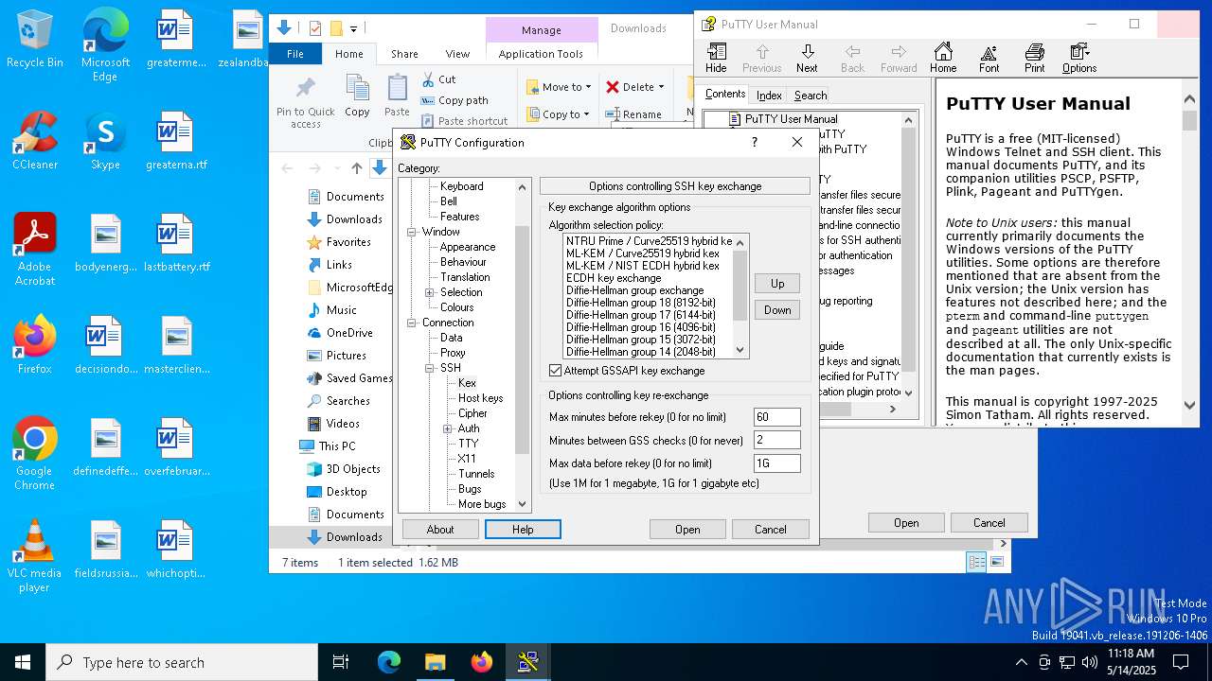
Task: Click Up button for algorithm order
Action: [777, 284]
